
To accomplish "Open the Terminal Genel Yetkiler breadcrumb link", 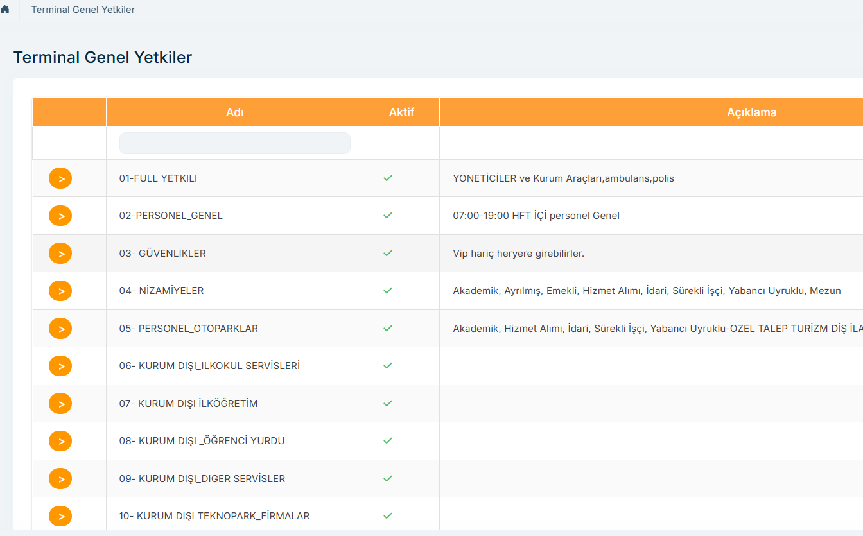I will tap(83, 10).
